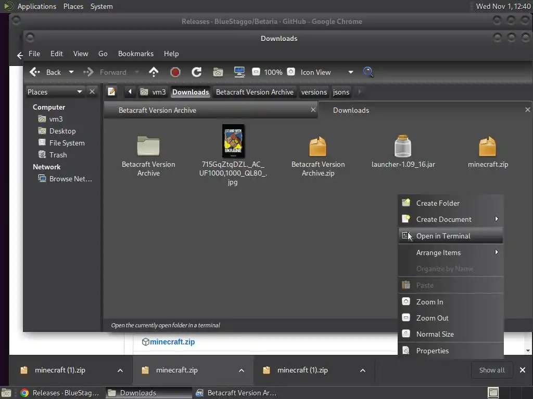Click the path bar left scroll arrow
The width and height of the screenshot is (533, 399).
(130, 91)
